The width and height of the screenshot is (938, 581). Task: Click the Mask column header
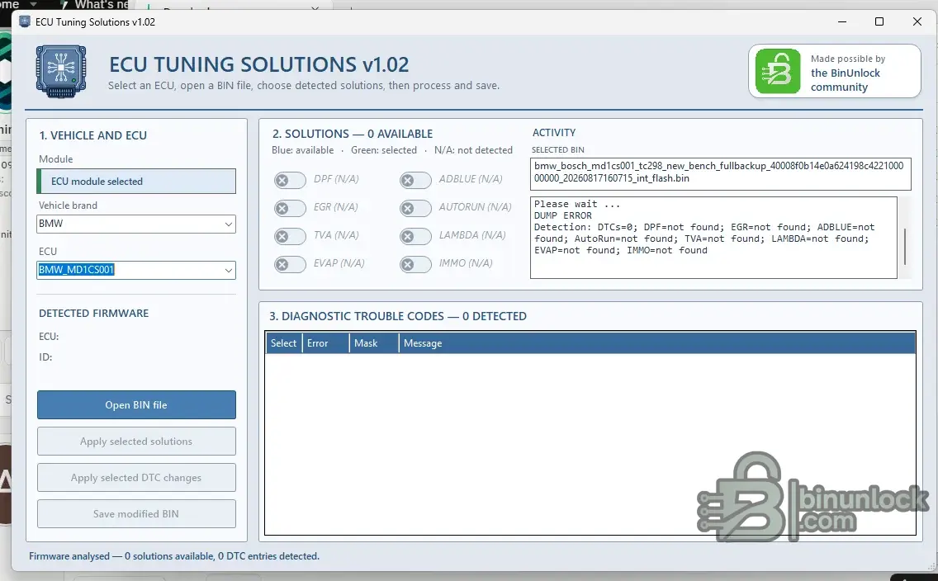374,343
